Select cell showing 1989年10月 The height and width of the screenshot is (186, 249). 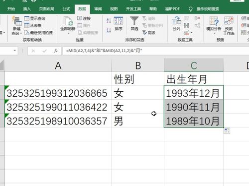(194, 121)
